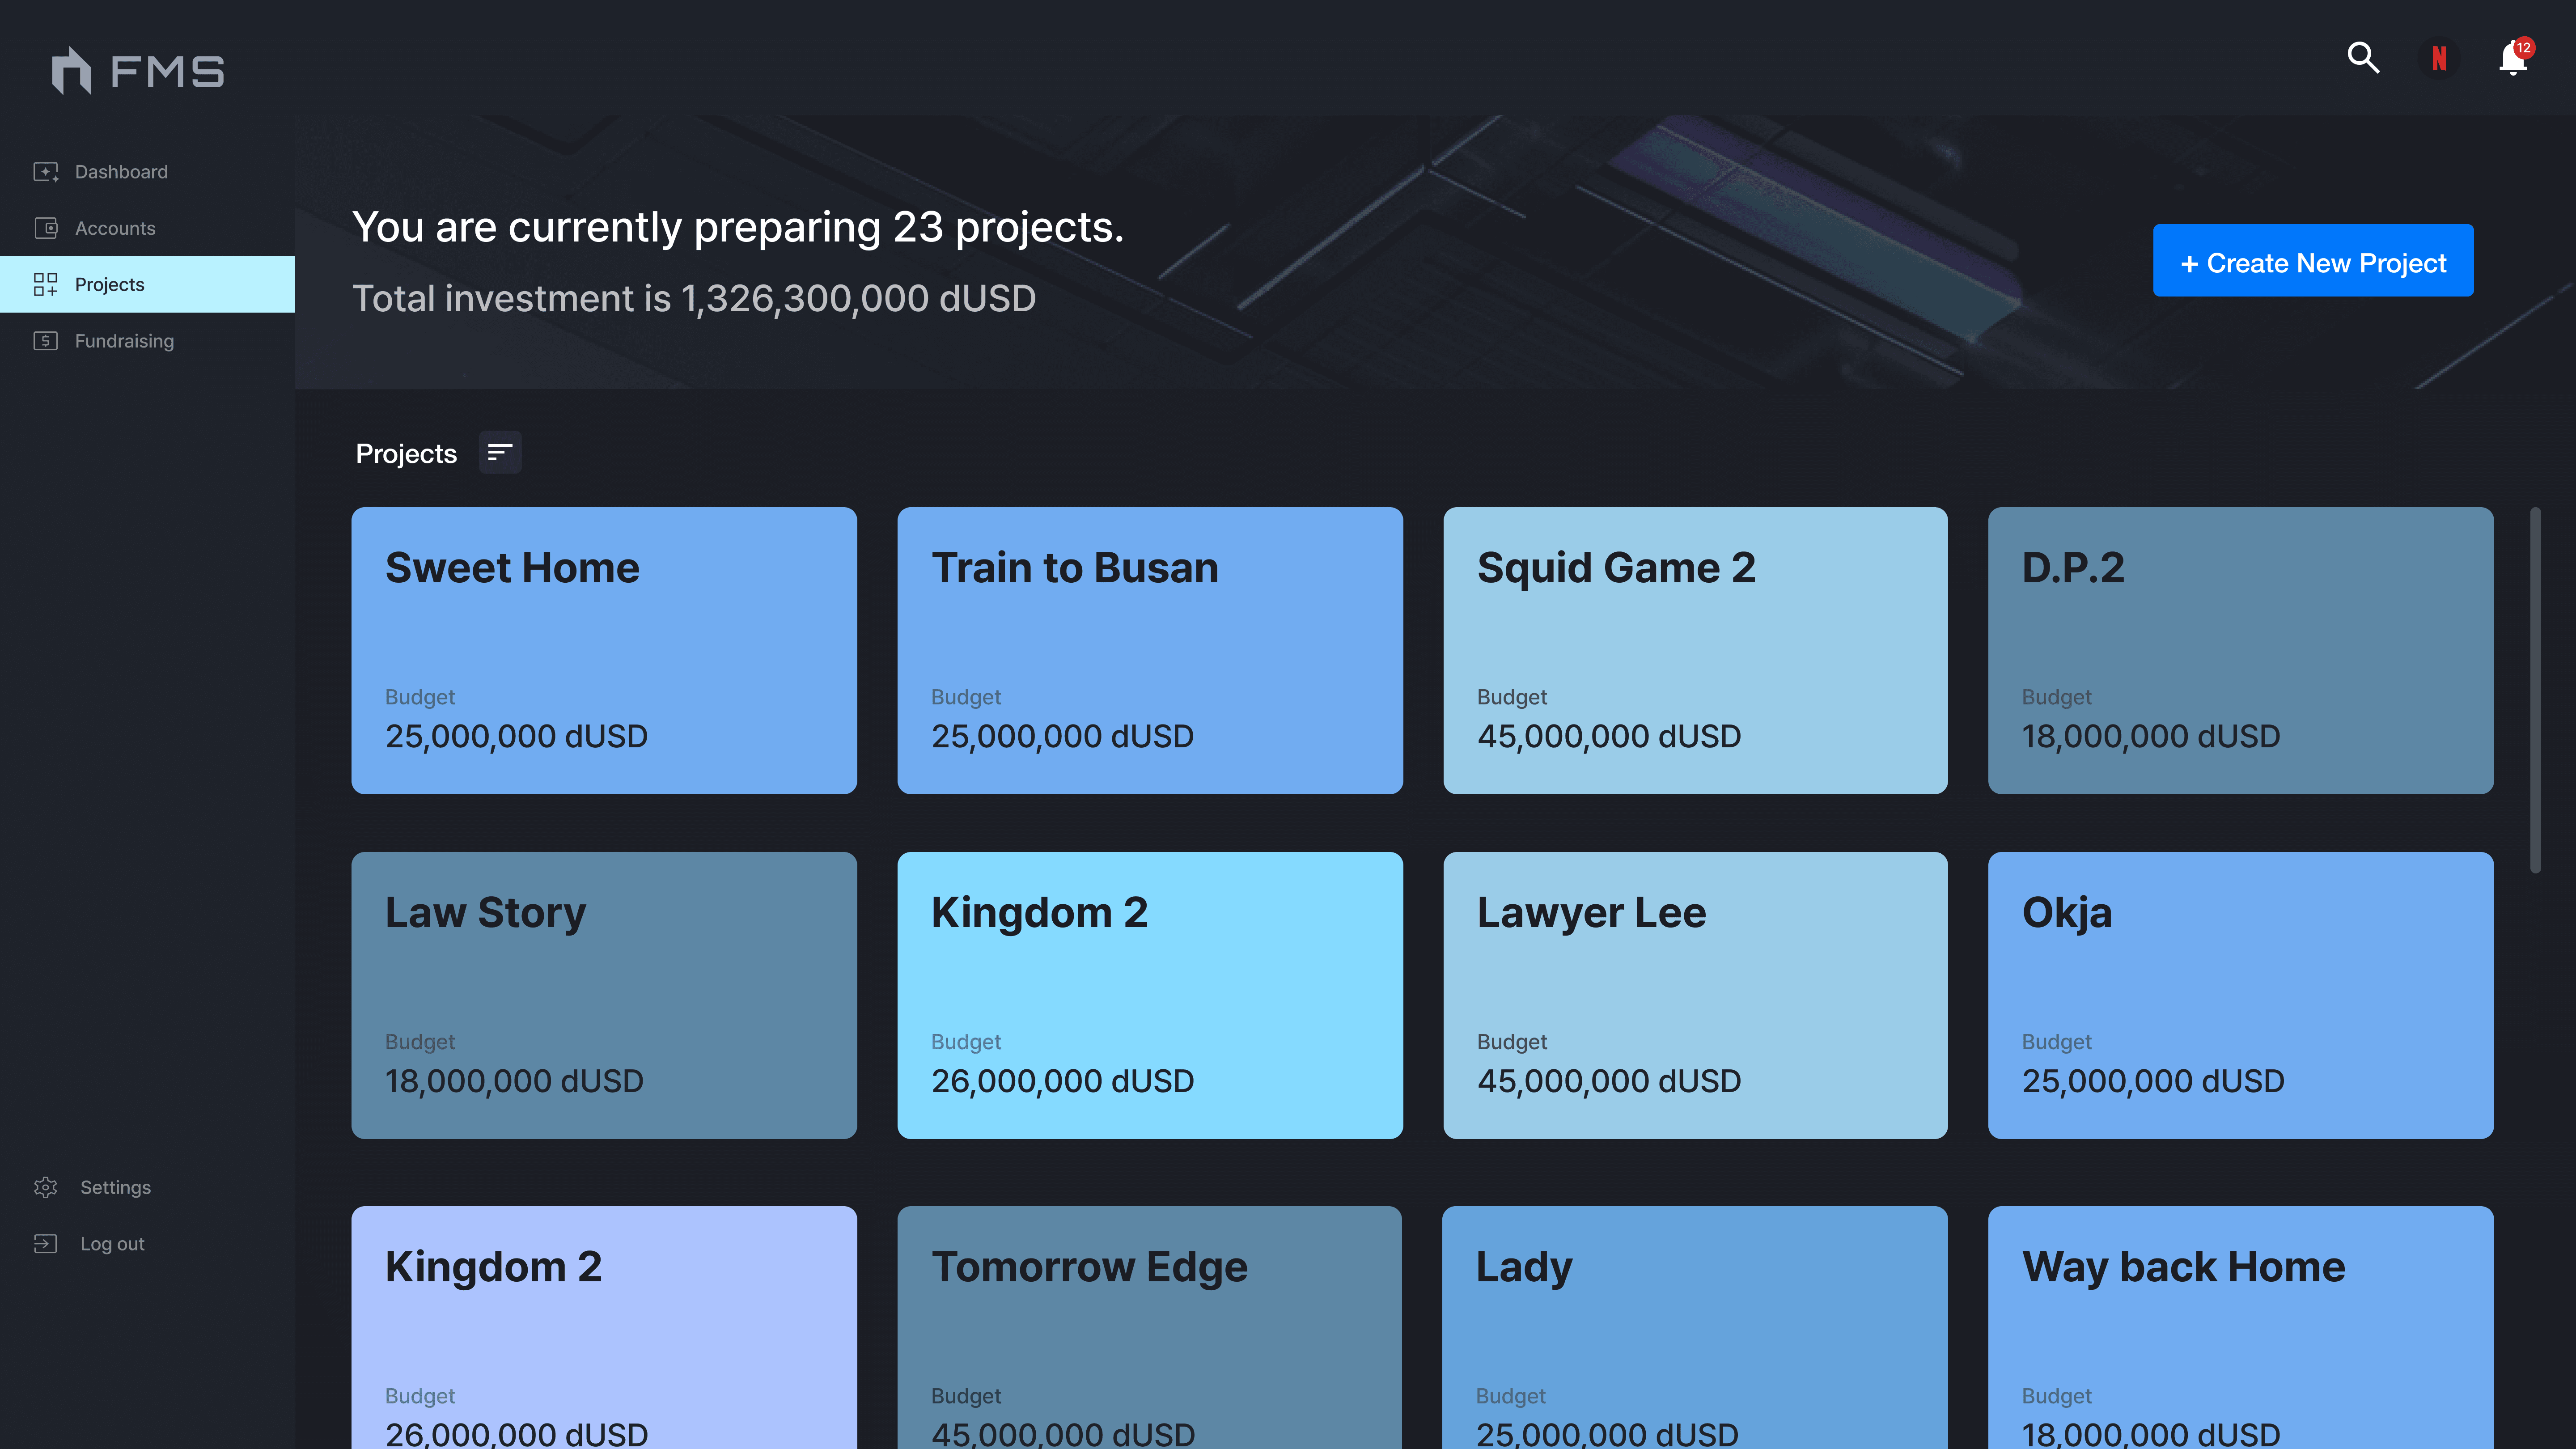The width and height of the screenshot is (2576, 1449).
Task: Click the Settings gear icon
Action: point(46,1187)
